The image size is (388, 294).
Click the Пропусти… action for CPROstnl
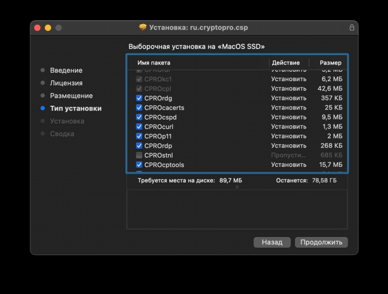click(x=289, y=155)
